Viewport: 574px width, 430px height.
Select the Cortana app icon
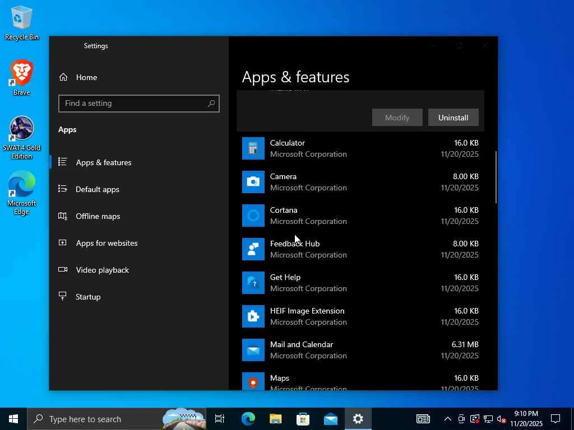pos(253,216)
